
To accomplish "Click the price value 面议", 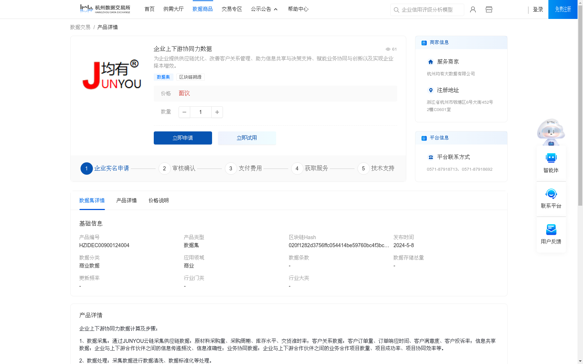I will pyautogui.click(x=184, y=94).
